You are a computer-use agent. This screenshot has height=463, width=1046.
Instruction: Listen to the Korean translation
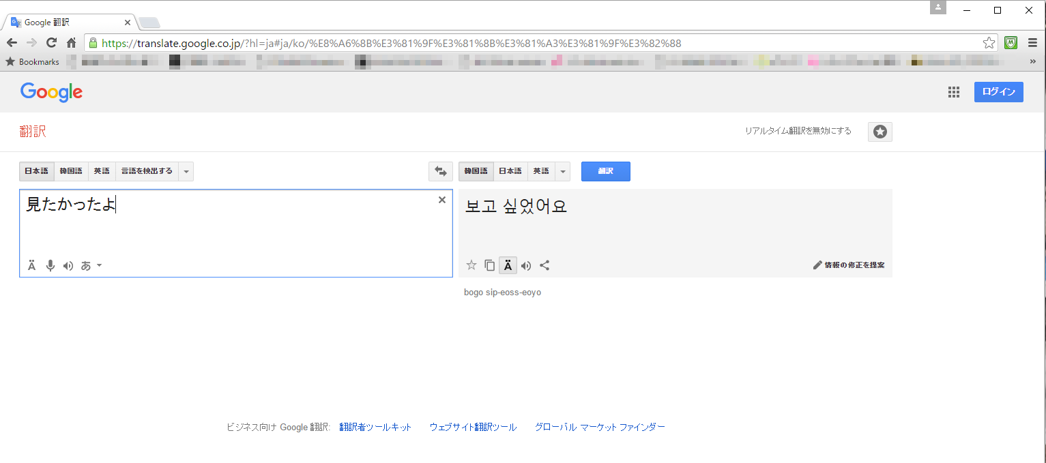pyautogui.click(x=526, y=265)
